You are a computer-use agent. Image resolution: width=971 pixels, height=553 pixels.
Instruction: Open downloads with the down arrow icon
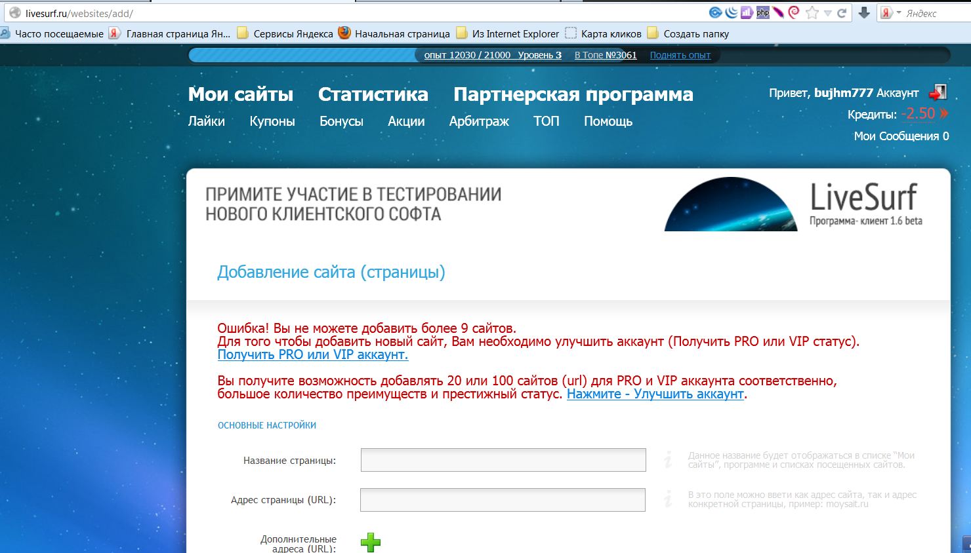click(x=864, y=13)
